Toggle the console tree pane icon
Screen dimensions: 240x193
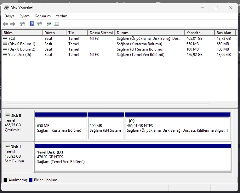(x=22, y=24)
